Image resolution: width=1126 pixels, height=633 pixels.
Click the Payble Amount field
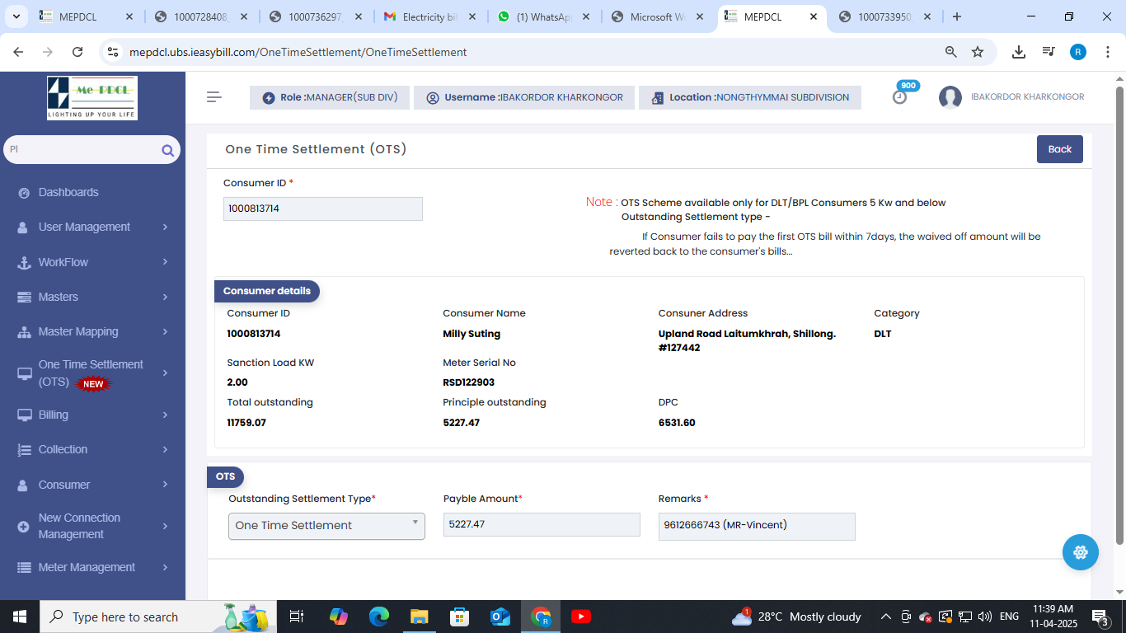pos(542,524)
